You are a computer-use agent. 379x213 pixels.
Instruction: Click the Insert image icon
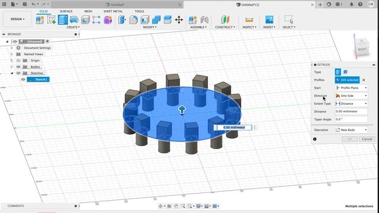click(269, 20)
